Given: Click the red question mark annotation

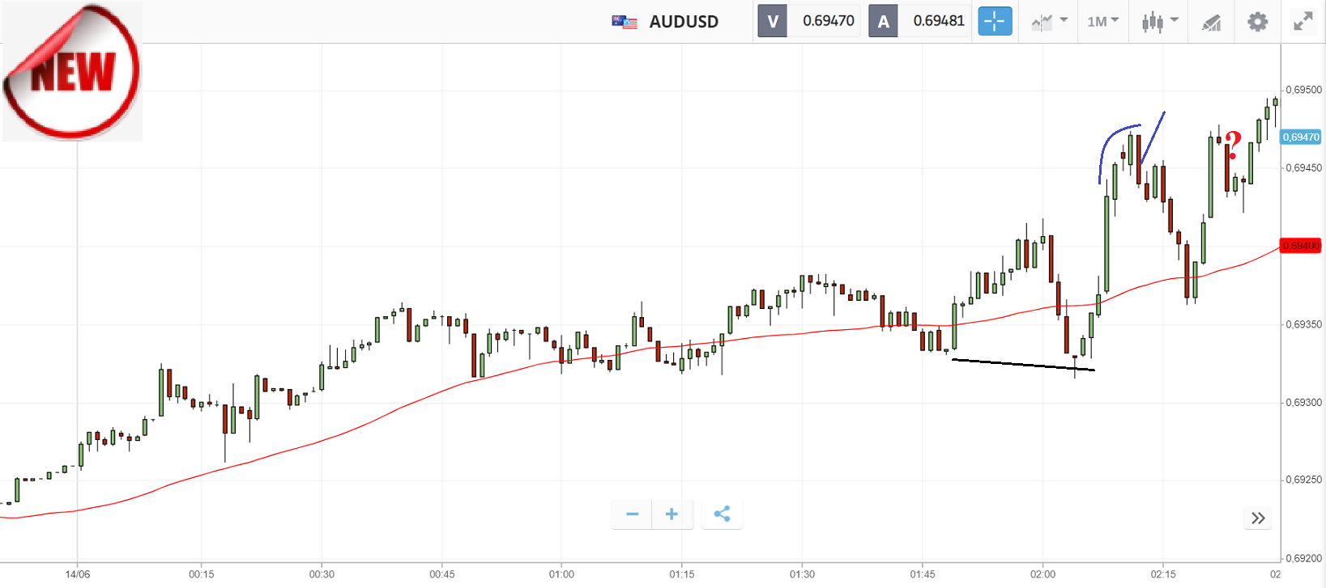Looking at the screenshot, I should [1232, 146].
